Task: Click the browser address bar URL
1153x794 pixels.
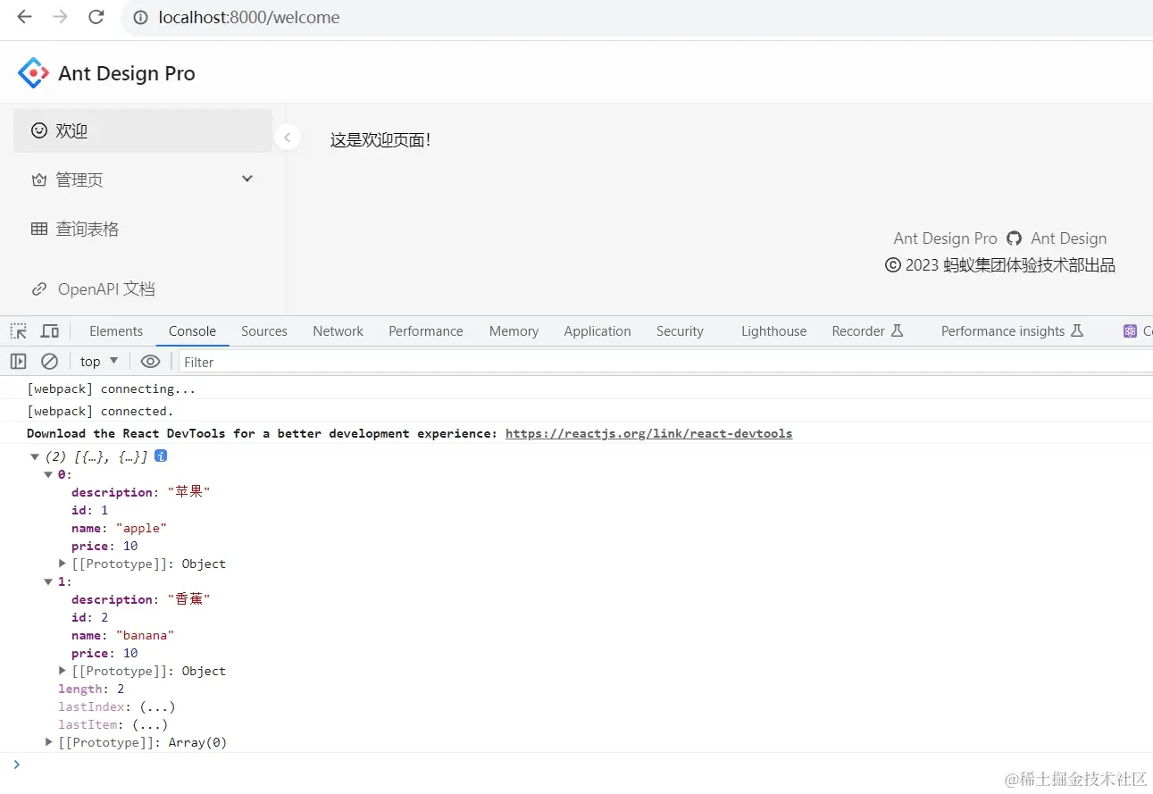Action: 249,17
